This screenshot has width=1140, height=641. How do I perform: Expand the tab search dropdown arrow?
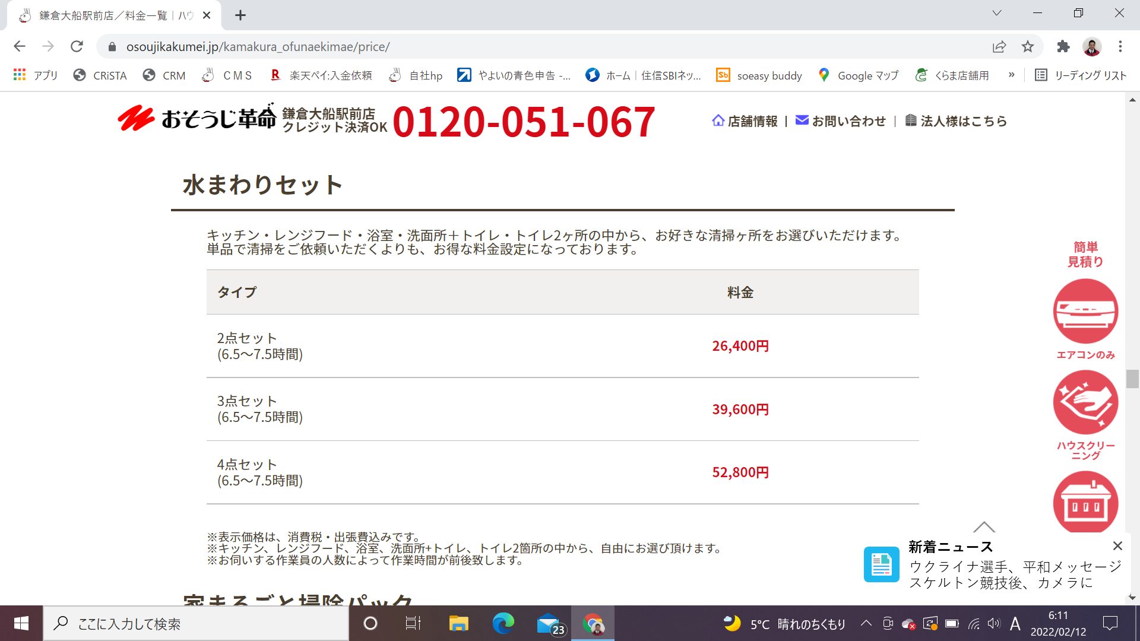coord(996,13)
